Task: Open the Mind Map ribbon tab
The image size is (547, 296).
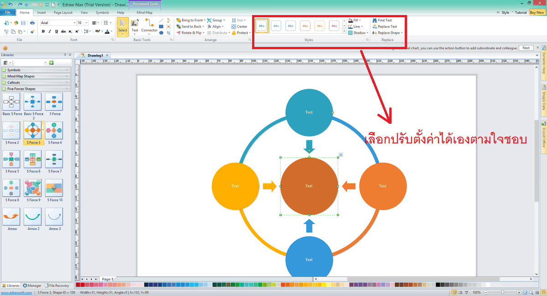Action: 144,13
